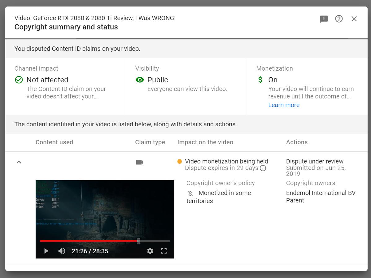
Task: Click 'Monetized in some territories' policy text
Action: (x=219, y=197)
